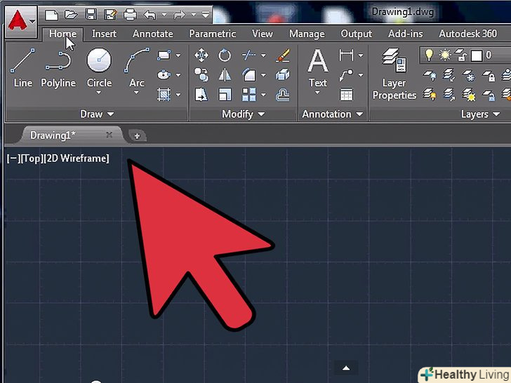Toggle layer 0 freeze sun icon

[445, 55]
